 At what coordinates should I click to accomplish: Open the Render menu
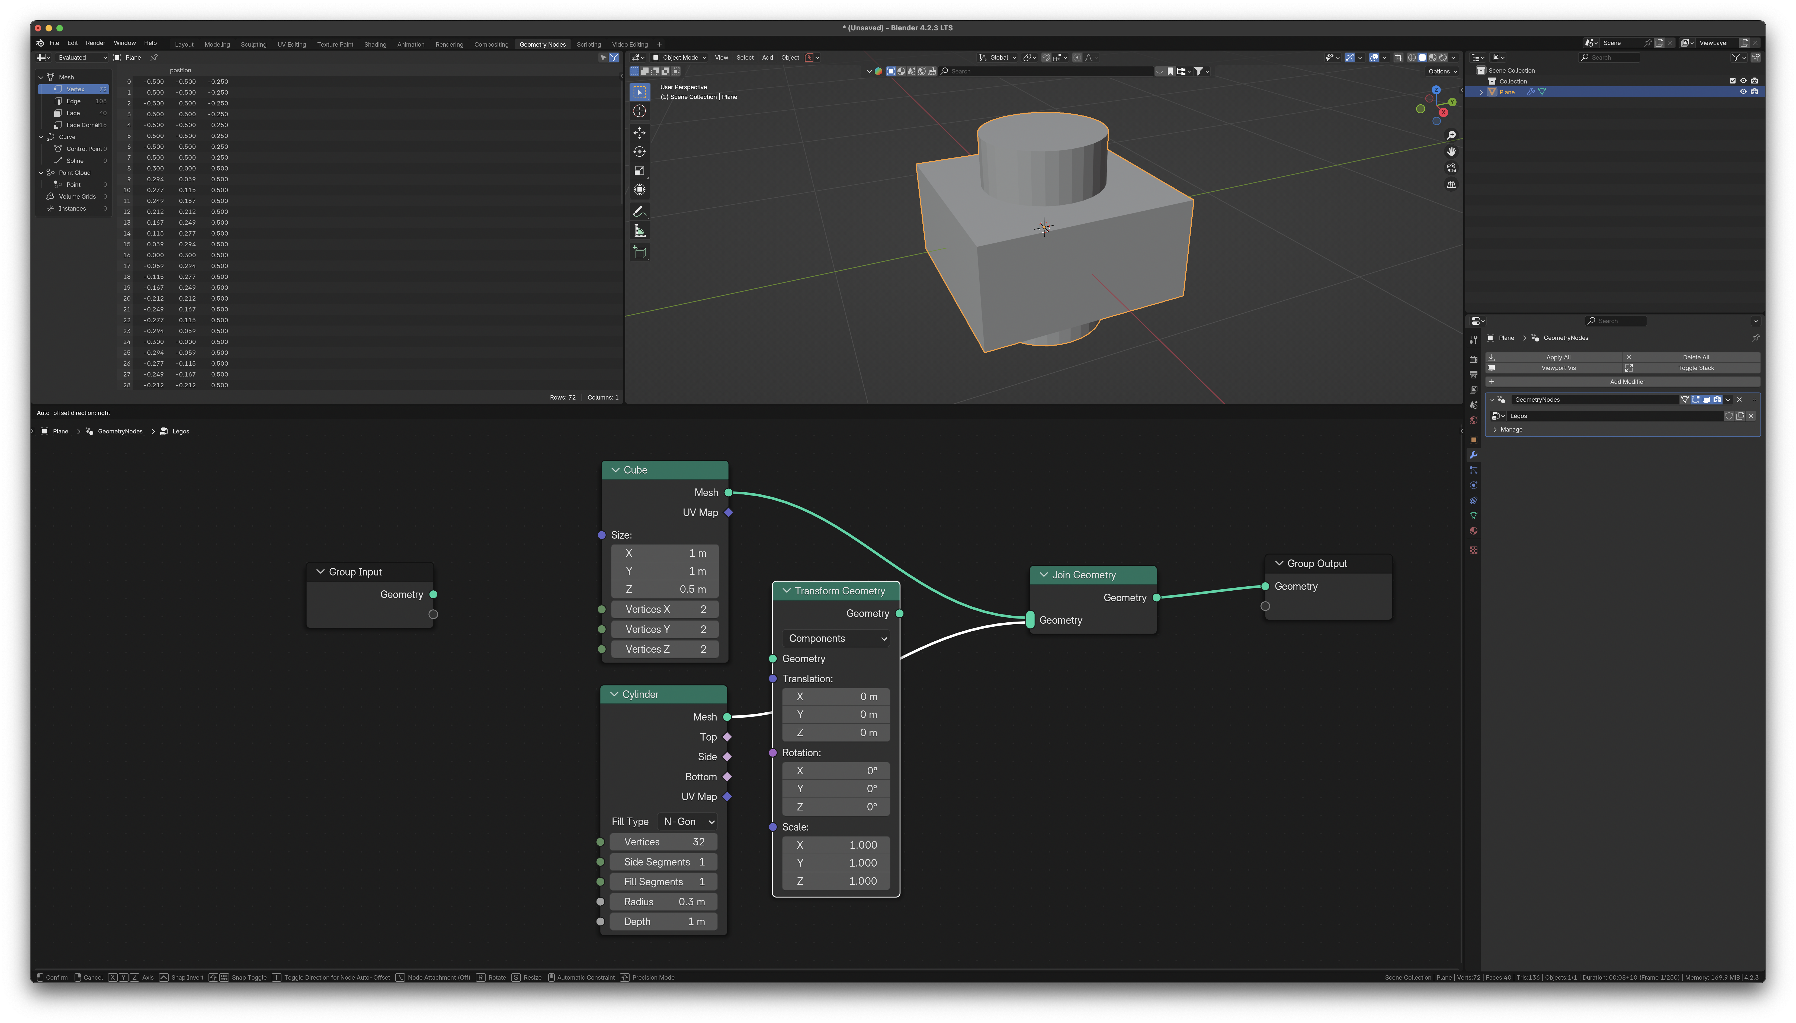pos(95,43)
